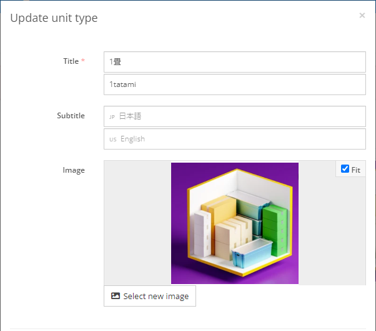
Task: Click the Fit label text
Action: click(356, 170)
